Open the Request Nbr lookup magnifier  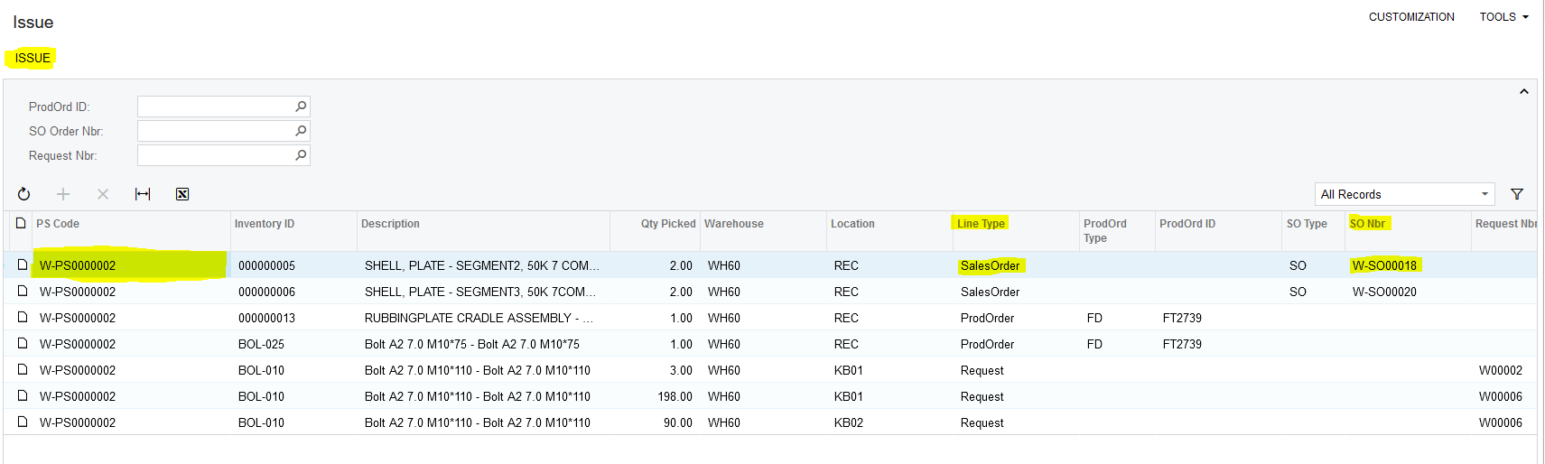(301, 155)
